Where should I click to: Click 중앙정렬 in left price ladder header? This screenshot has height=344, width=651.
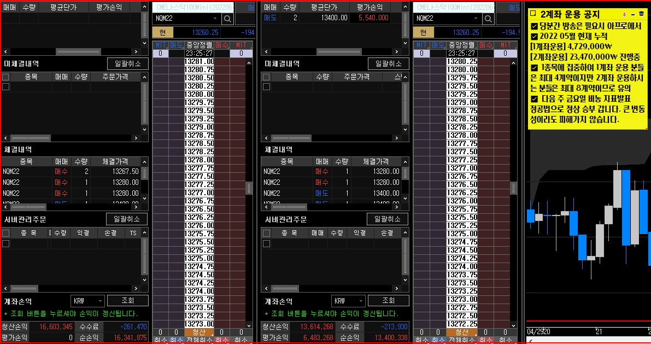click(199, 45)
